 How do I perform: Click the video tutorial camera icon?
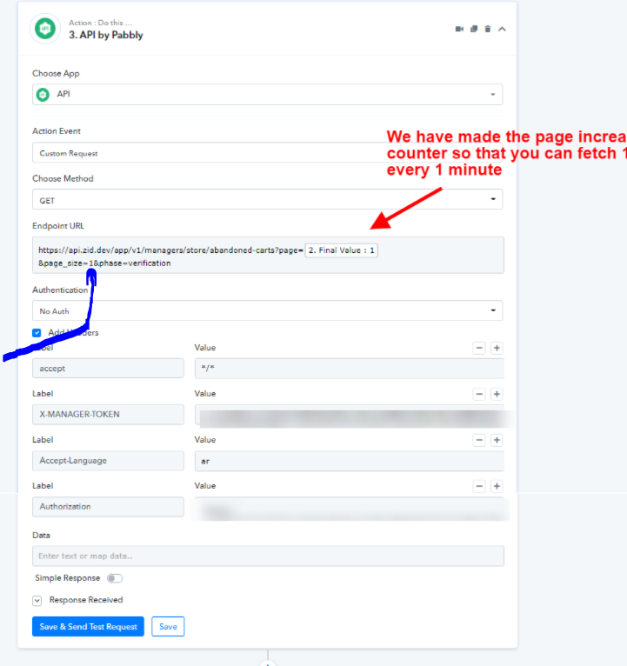[459, 29]
